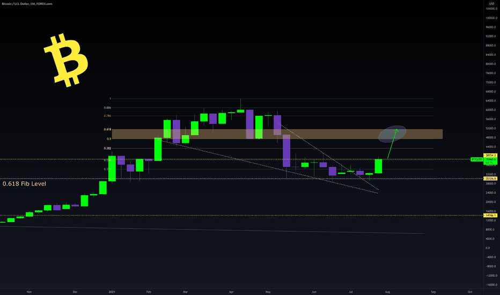Click the Fib 0.886 level label

107,108
